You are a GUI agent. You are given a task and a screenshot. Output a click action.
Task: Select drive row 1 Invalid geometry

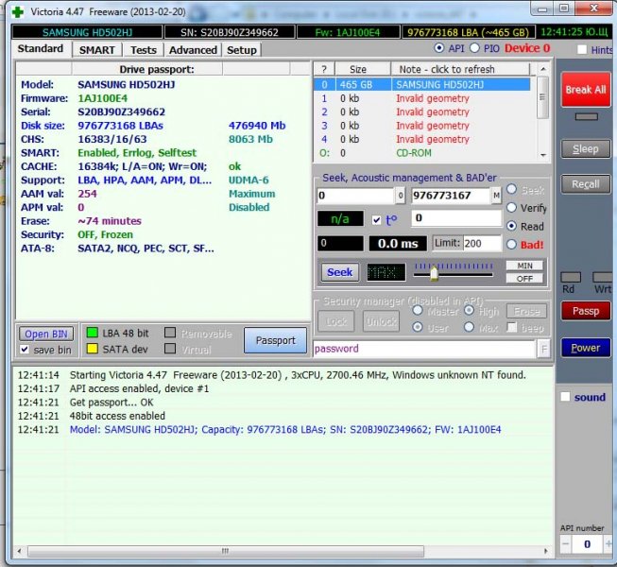[x=421, y=98]
